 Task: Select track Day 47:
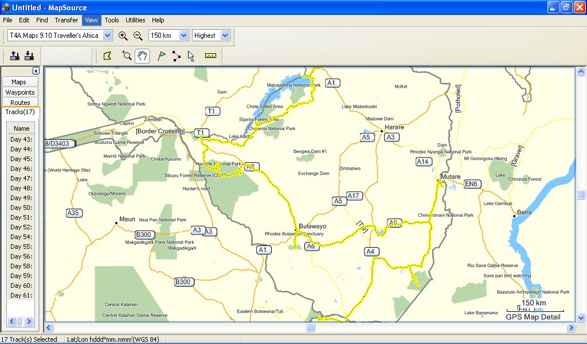(21, 178)
